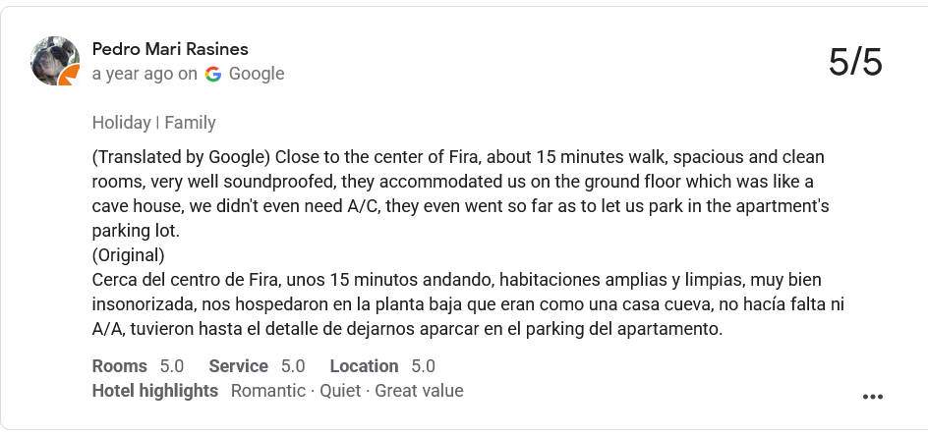Click the Google logo icon
This screenshot has width=928, height=436.
point(213,74)
